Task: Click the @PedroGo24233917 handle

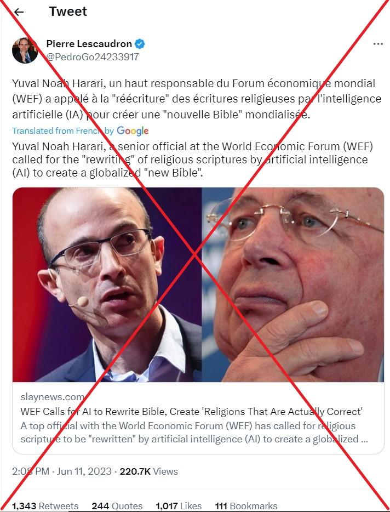Action: [x=93, y=57]
